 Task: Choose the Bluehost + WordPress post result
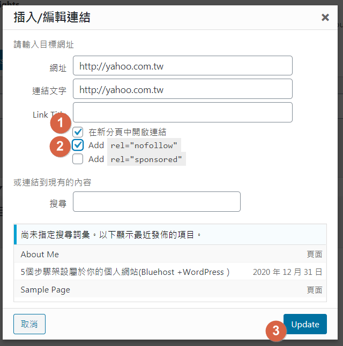point(125,272)
